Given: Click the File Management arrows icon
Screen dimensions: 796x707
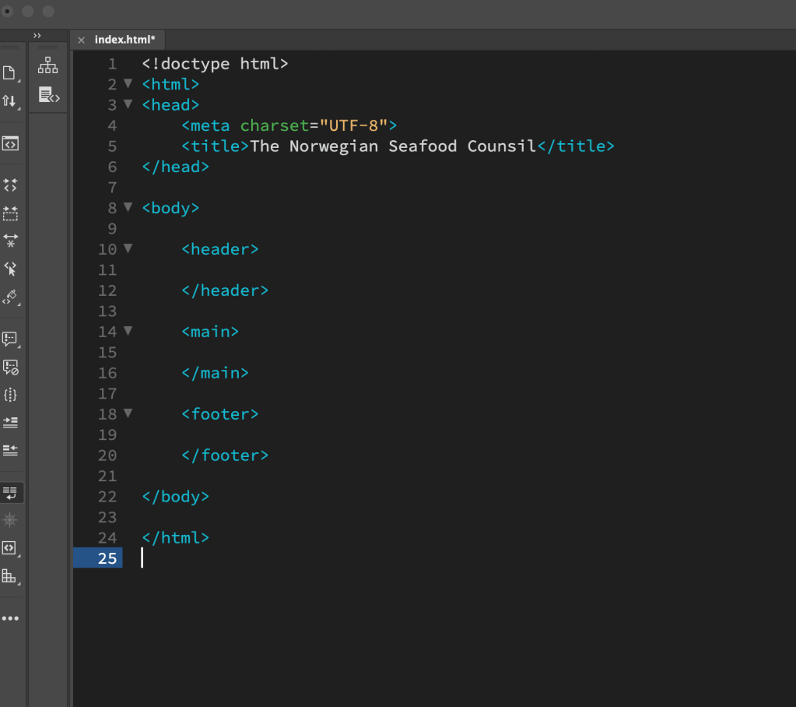Looking at the screenshot, I should pos(9,100).
